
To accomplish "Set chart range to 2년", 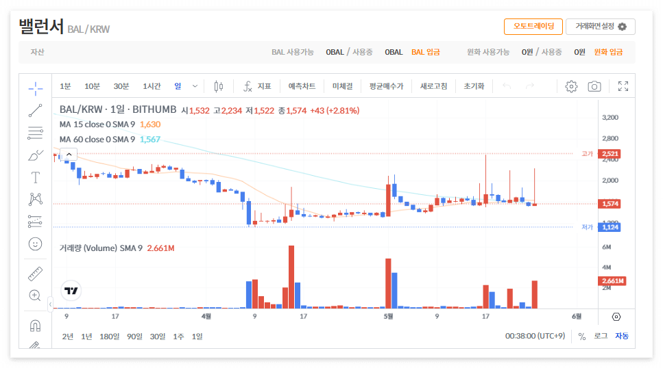I will (68, 337).
